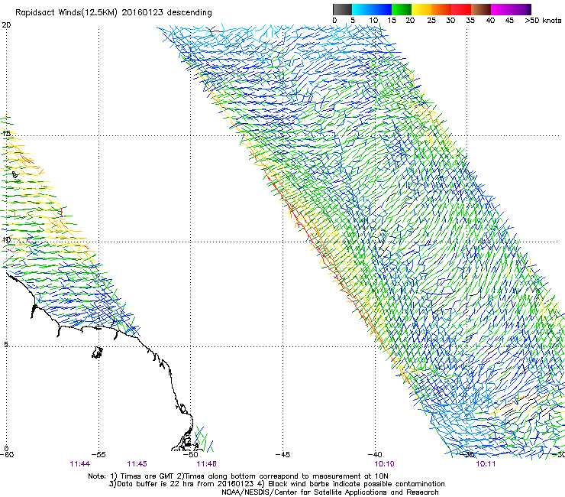Click the magenta 40-45 knots color segment
Image resolution: width=565 pixels, height=497 pixels.
[x=501, y=9]
